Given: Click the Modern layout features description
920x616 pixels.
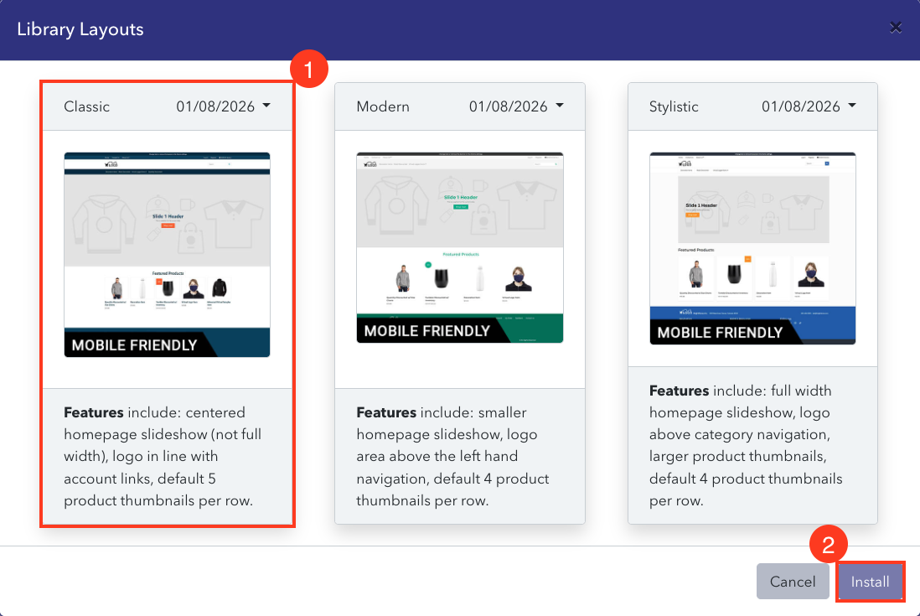Looking at the screenshot, I should 453,457.
